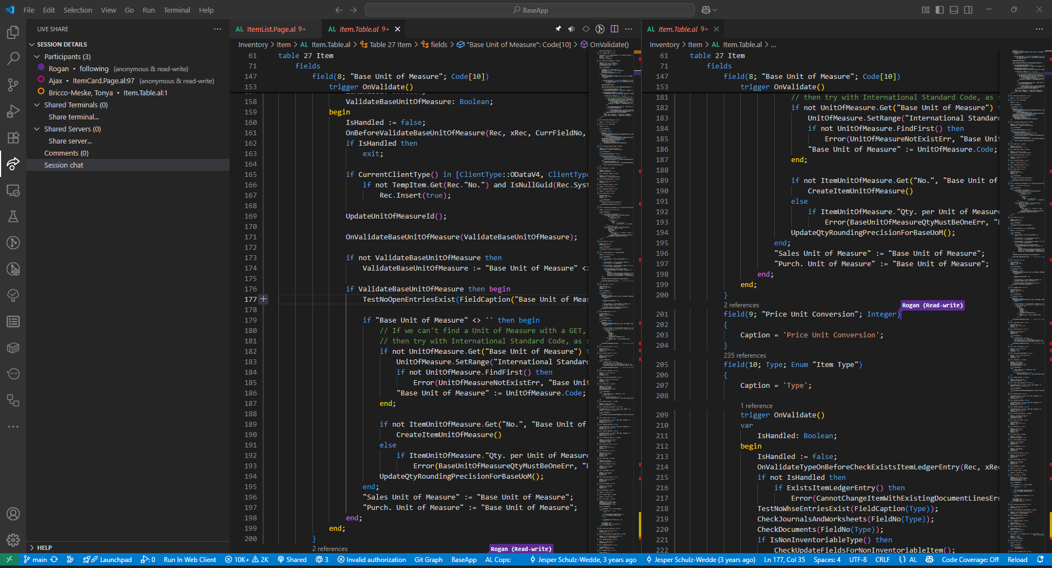This screenshot has height=568, width=1052.
Task: Open the Test Explorer beaker icon
Action: click(13, 216)
